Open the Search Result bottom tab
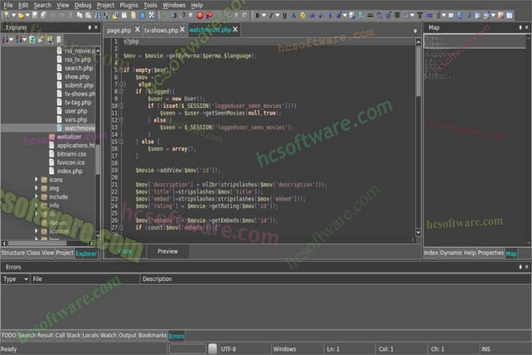This screenshot has width=532, height=355. (35, 335)
